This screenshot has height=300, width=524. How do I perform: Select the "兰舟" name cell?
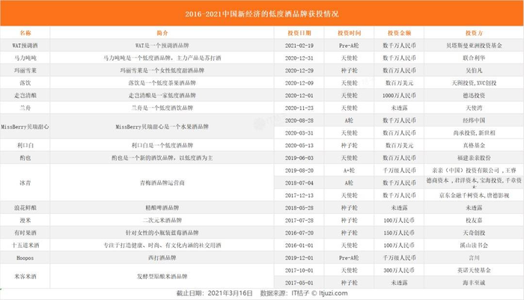[x=25, y=108]
